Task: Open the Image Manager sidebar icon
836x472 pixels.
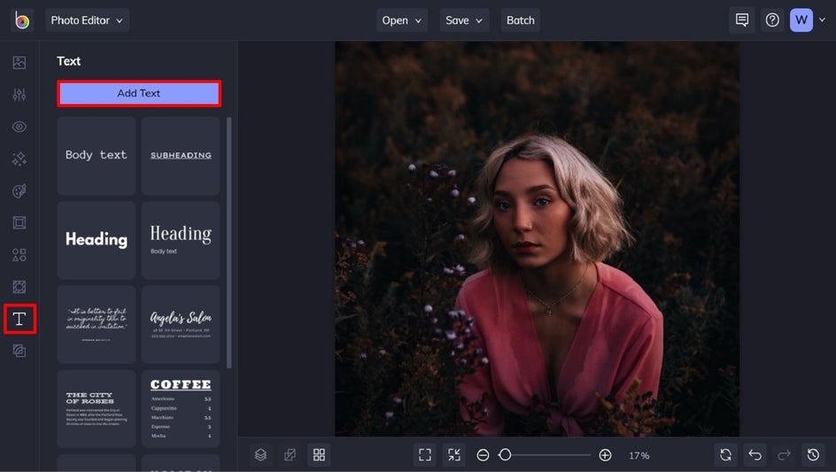Action: point(19,62)
